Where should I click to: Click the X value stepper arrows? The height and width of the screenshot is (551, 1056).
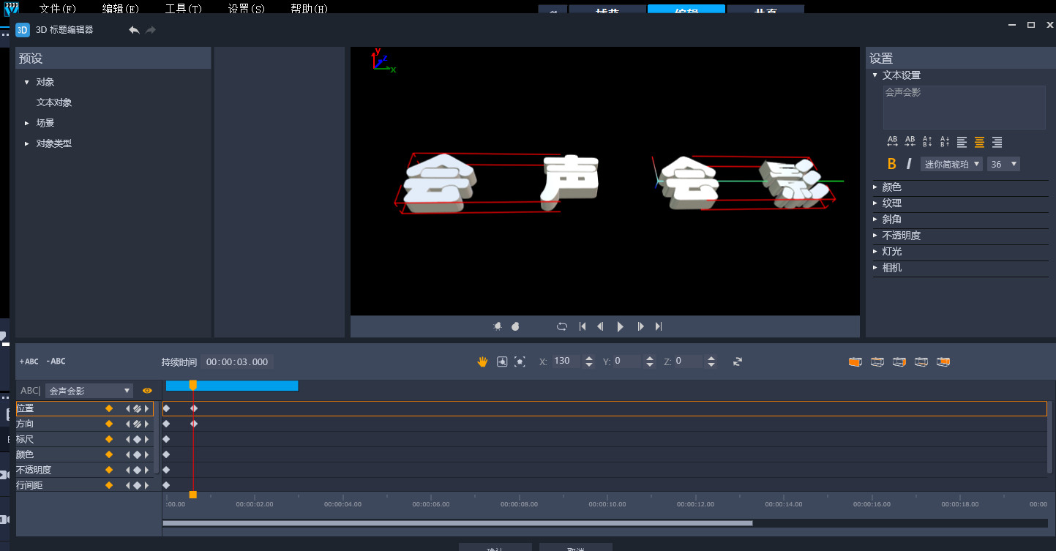(x=589, y=361)
